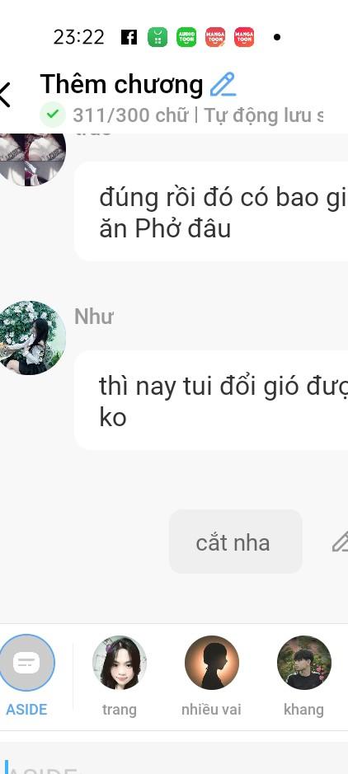Tap the first Manga Toon notification icon
348x774 pixels.
tap(215, 37)
